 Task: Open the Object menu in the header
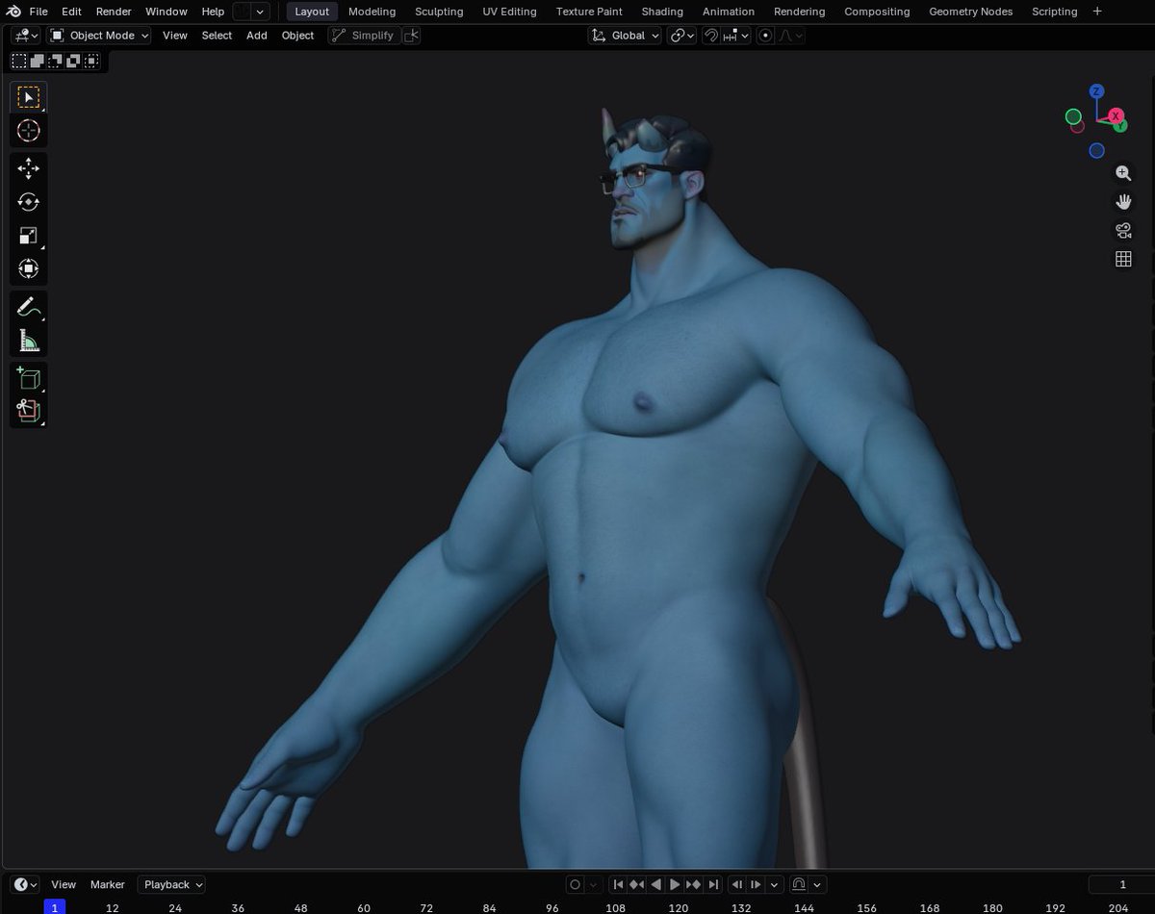[x=297, y=35]
